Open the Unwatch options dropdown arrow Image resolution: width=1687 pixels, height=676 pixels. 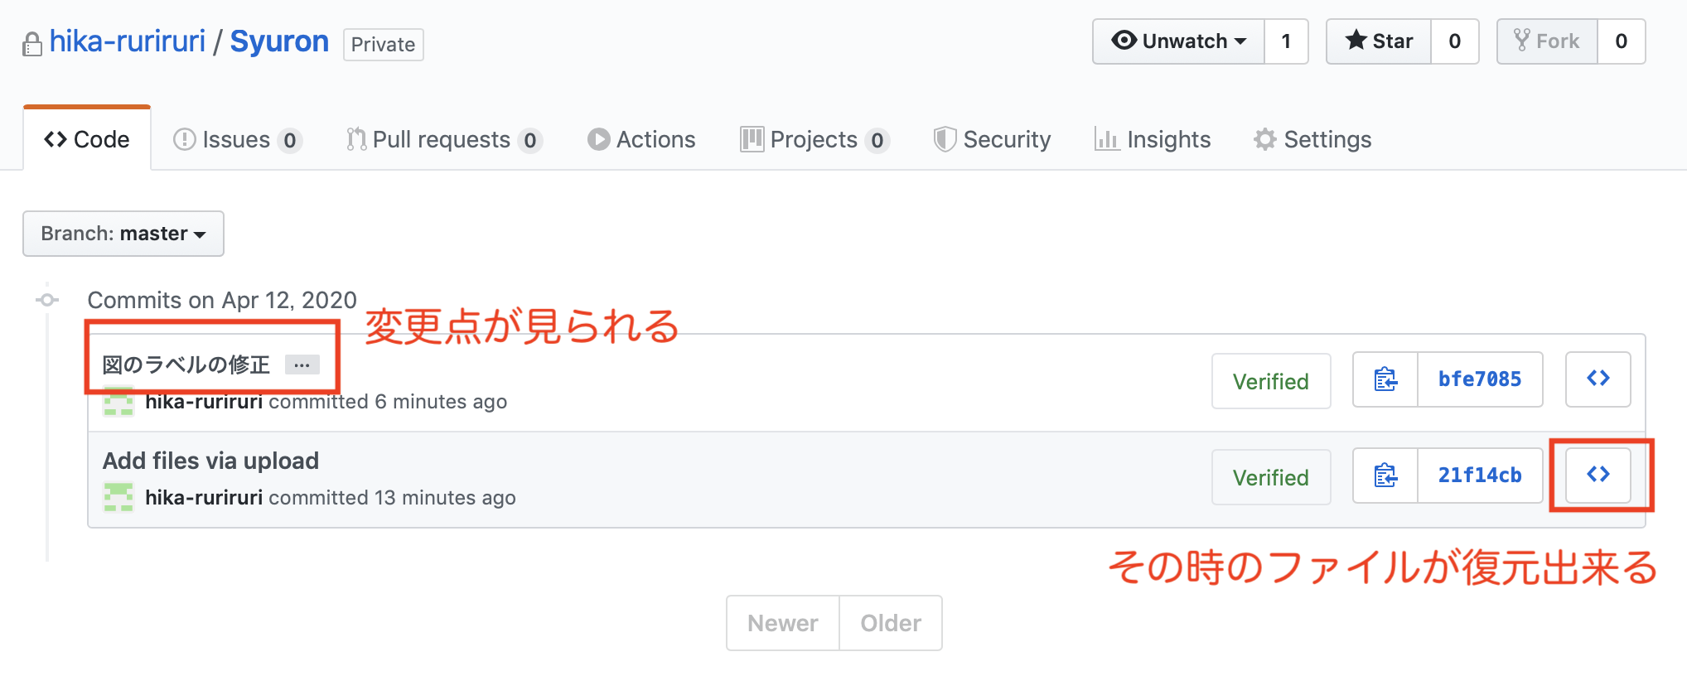1238,41
